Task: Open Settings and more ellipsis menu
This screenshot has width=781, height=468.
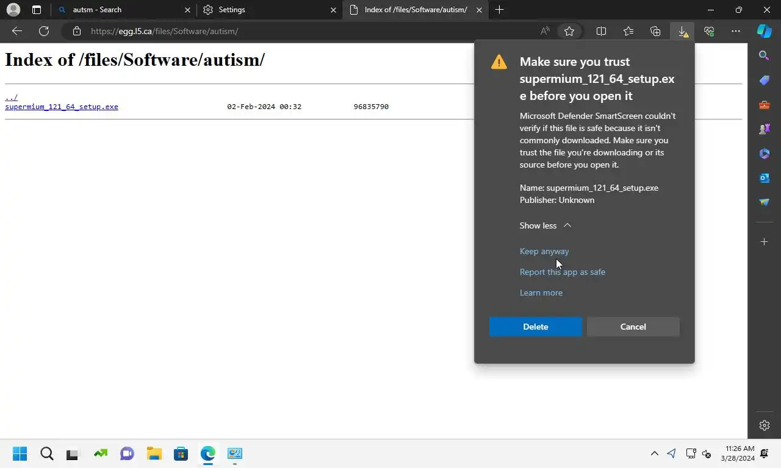Action: [736, 31]
